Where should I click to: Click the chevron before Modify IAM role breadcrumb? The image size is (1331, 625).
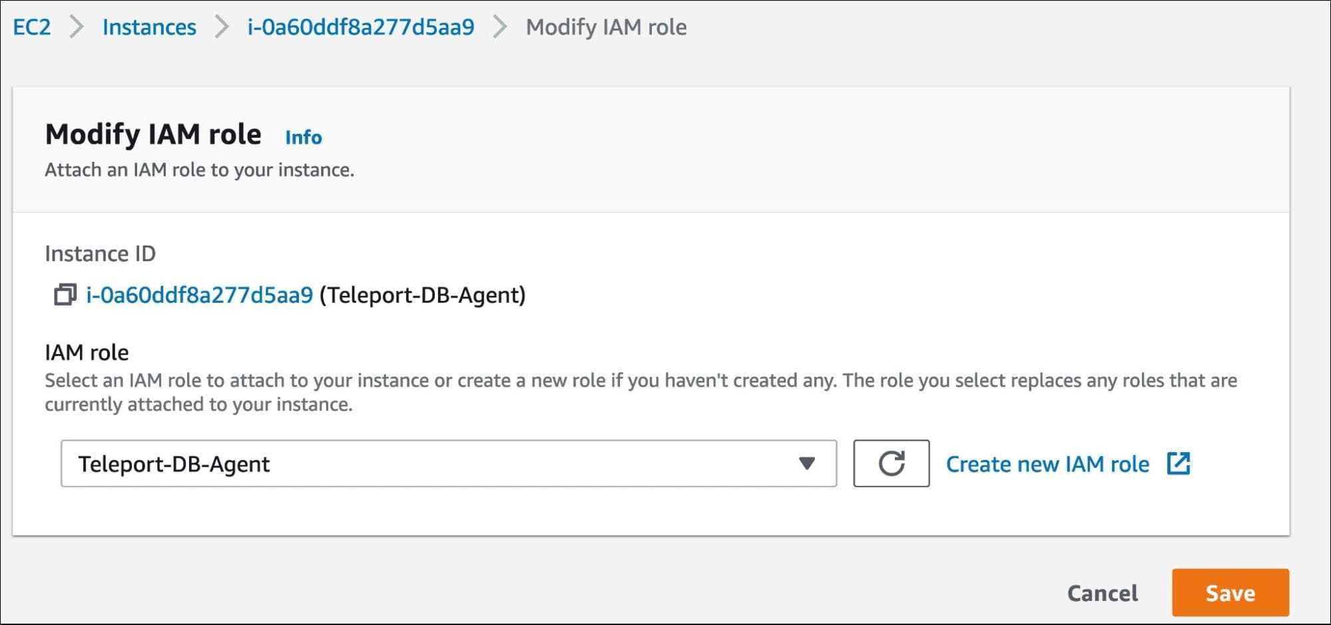(x=500, y=27)
